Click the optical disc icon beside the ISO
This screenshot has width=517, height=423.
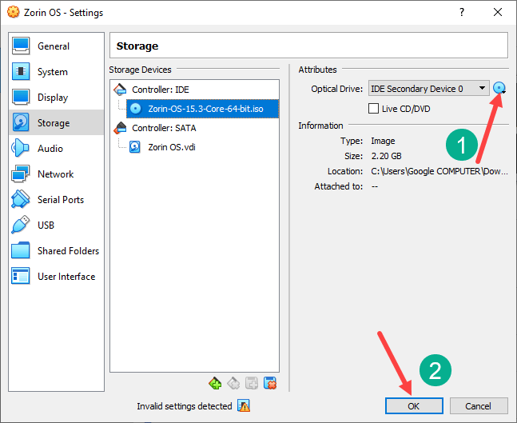click(x=135, y=109)
